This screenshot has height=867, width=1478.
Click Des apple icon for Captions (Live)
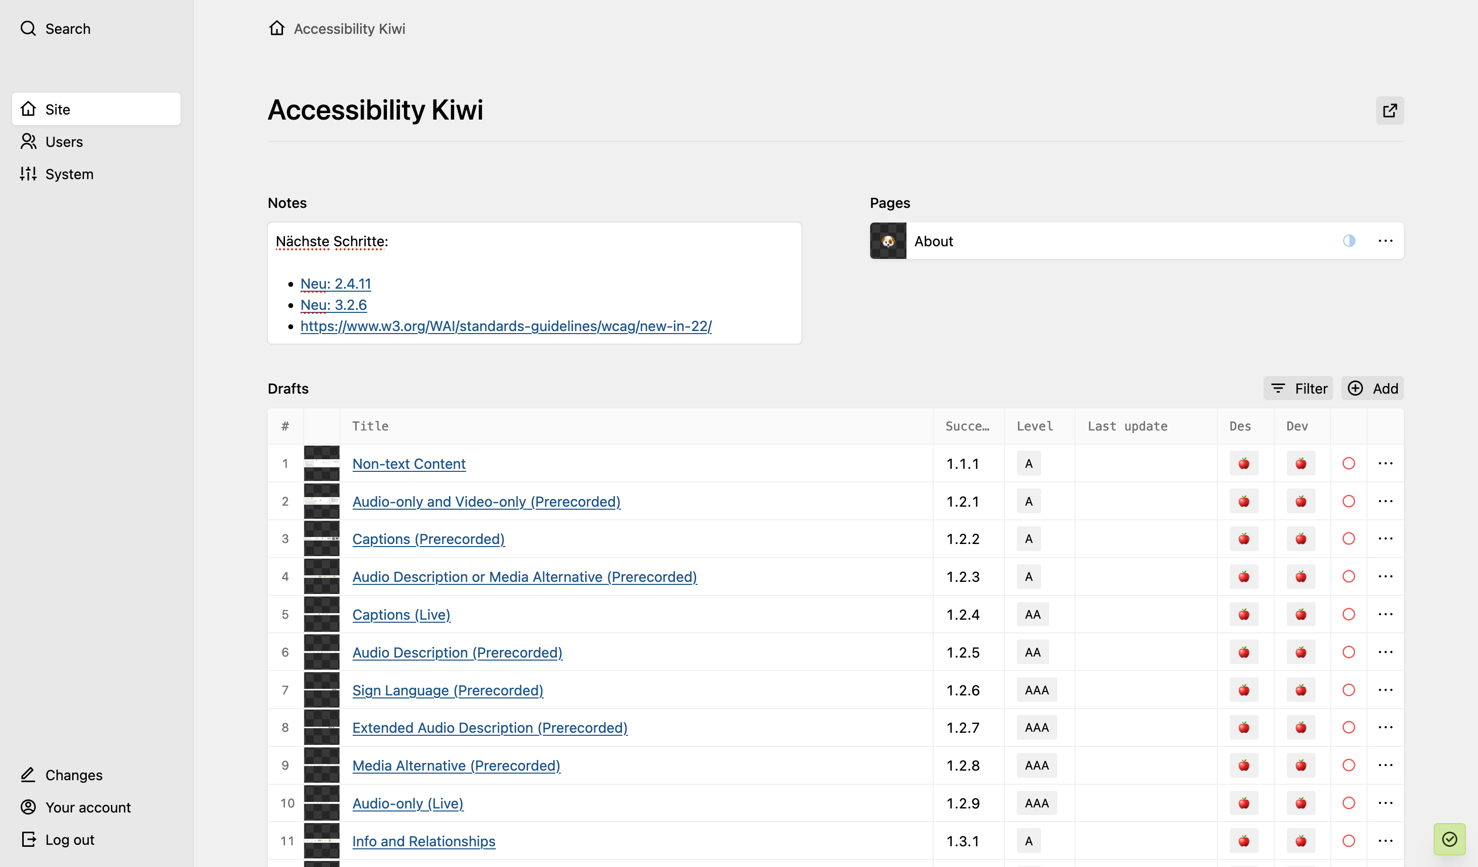pyautogui.click(x=1243, y=614)
